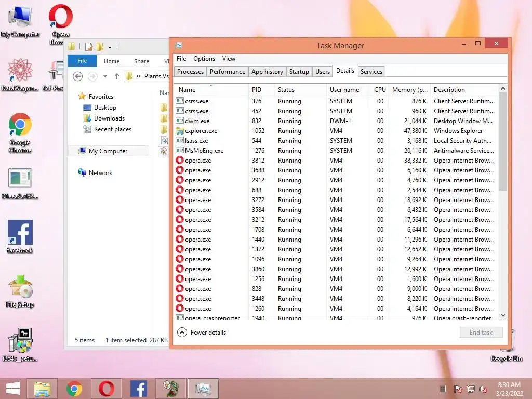Open the Opera Browser desktop shortcut
532x399 pixels.
(x=60, y=24)
